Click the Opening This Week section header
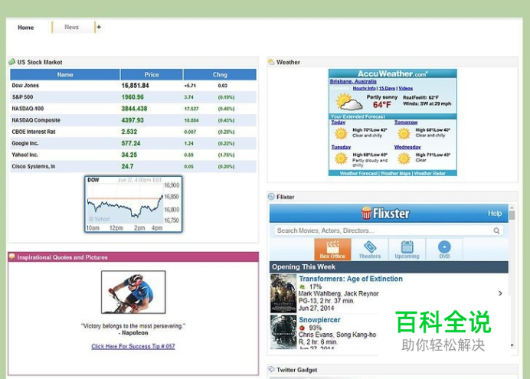Viewport: 530px width, 379px height. click(389, 267)
